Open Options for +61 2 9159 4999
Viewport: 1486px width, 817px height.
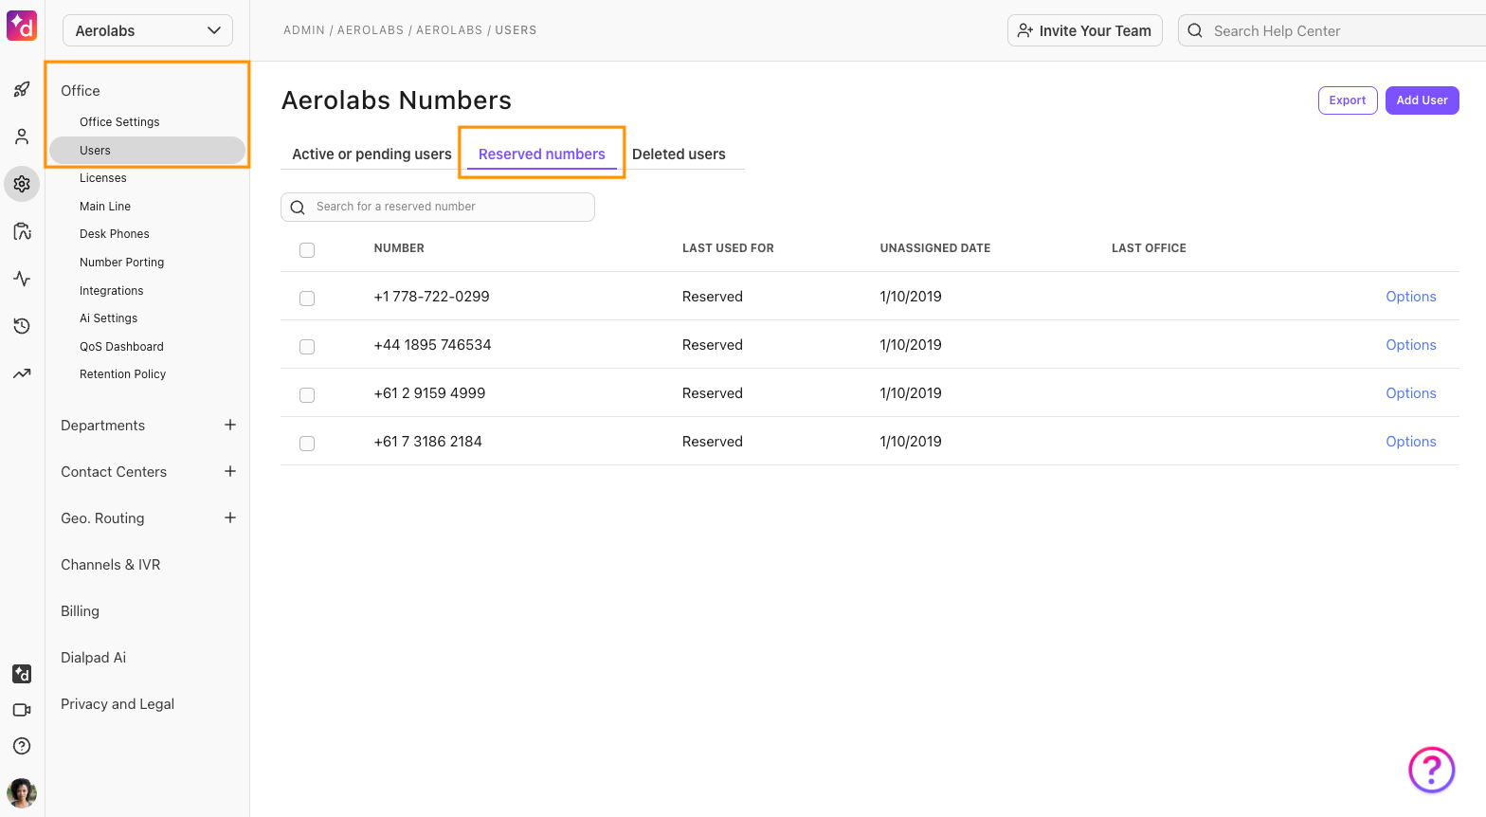coord(1411,393)
